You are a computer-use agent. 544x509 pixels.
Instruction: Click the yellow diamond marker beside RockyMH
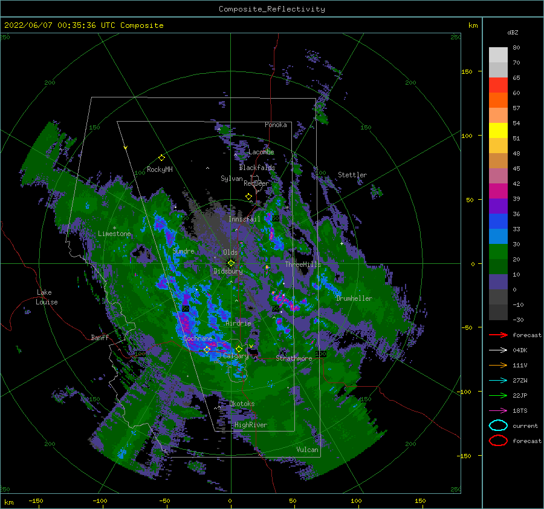161,158
